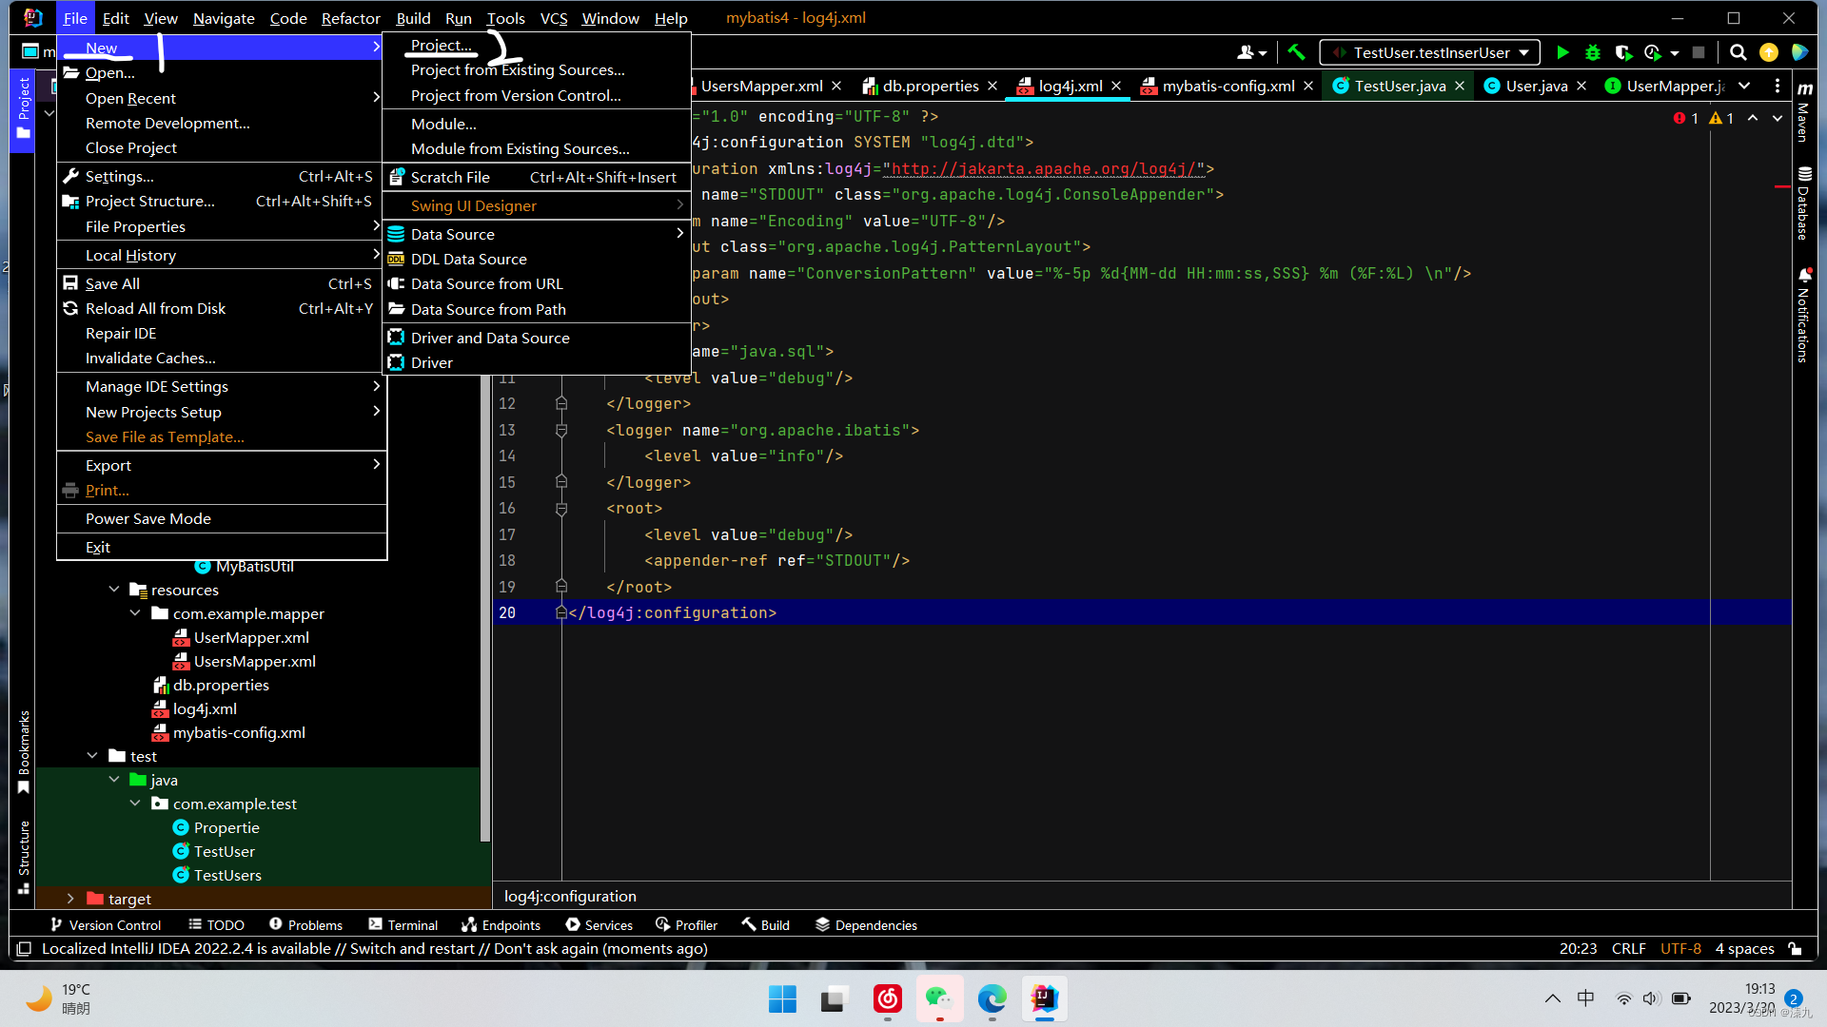Viewport: 1827px width, 1027px height.
Task: Collapse the resources folder
Action: [114, 590]
